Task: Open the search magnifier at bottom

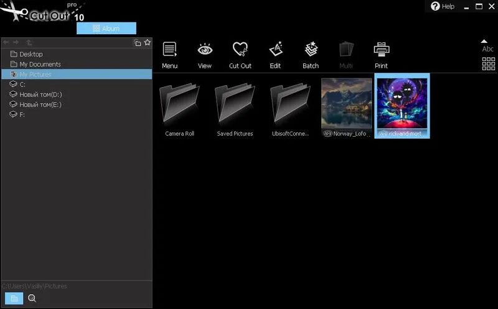Action: coord(32,298)
